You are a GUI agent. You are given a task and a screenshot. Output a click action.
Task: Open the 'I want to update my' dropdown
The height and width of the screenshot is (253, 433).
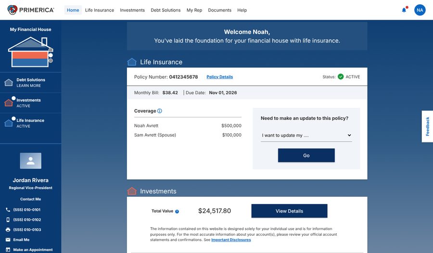306,135
